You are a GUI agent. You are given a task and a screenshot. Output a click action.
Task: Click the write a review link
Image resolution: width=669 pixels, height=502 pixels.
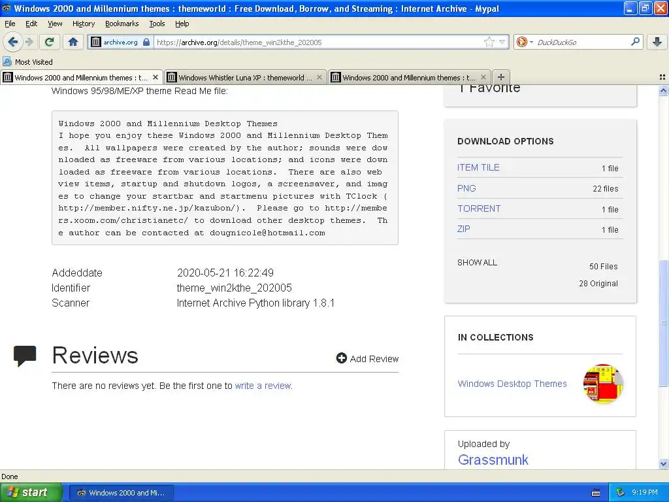coord(263,386)
